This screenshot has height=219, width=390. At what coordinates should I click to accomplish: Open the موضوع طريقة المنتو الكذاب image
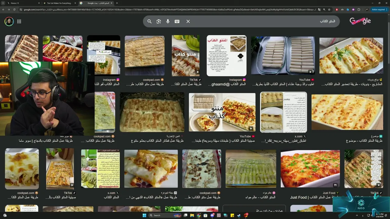[347, 112]
